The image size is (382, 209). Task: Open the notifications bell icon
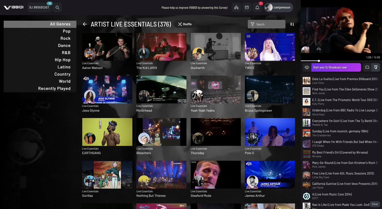pyautogui.click(x=257, y=7)
